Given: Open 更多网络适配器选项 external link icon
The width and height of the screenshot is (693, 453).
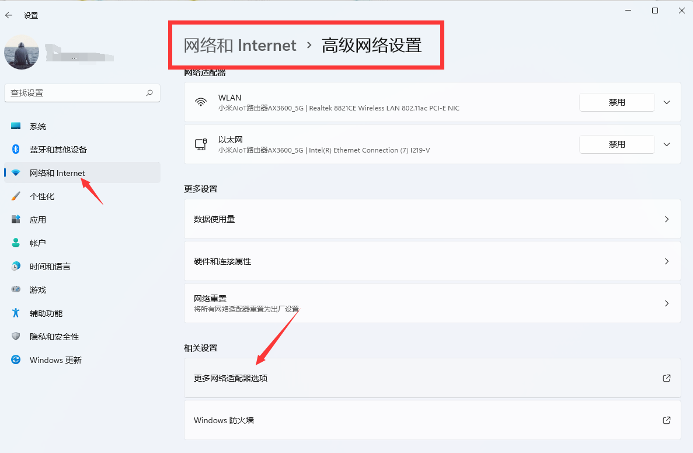Looking at the screenshot, I should (x=666, y=378).
